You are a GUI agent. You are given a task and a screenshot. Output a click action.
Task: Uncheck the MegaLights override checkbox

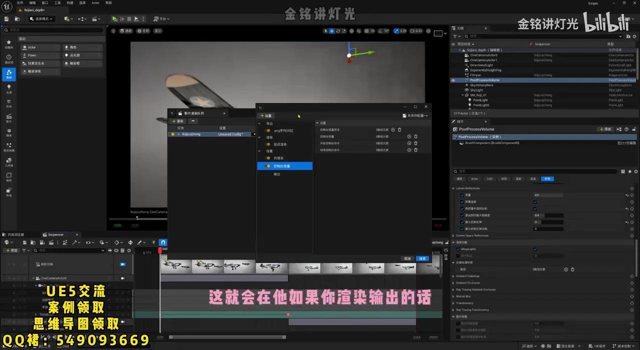(x=458, y=249)
